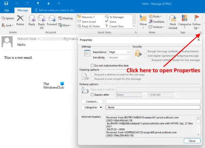
Task: Open the File tab
Action: pos(7,10)
